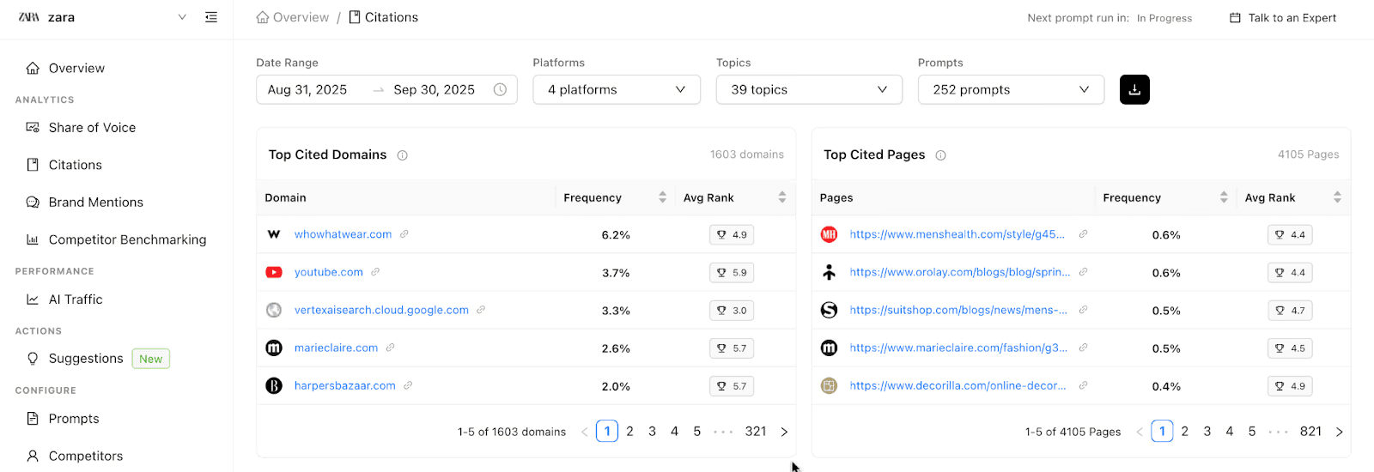Open Suggestions in Actions section
The height and width of the screenshot is (472, 1374).
coord(86,358)
